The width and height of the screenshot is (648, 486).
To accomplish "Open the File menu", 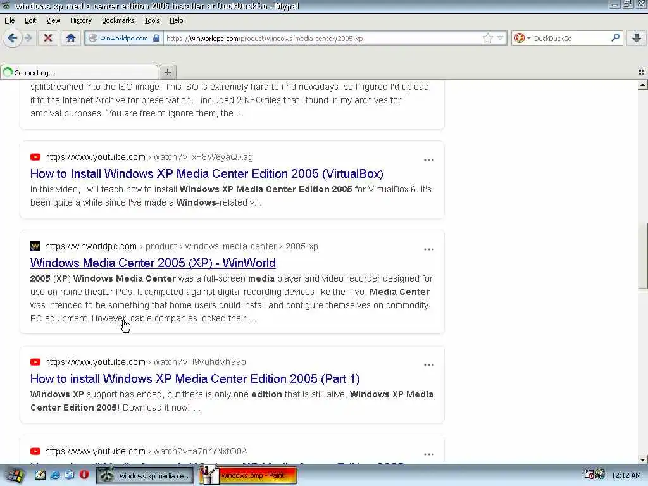I will pyautogui.click(x=9, y=20).
